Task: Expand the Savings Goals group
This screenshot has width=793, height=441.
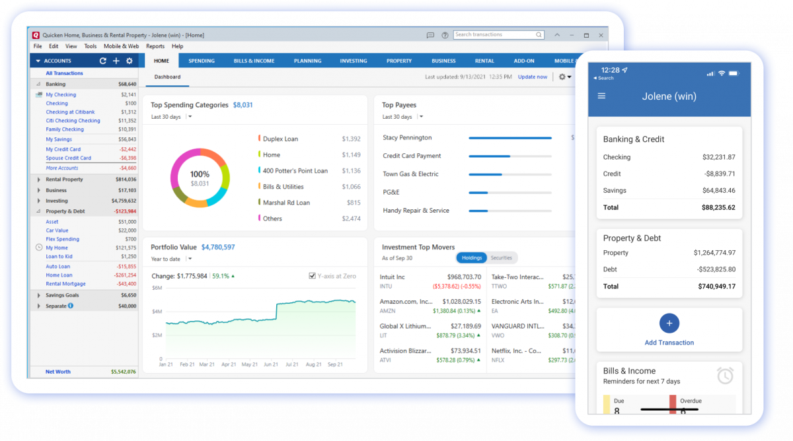Action: point(38,295)
